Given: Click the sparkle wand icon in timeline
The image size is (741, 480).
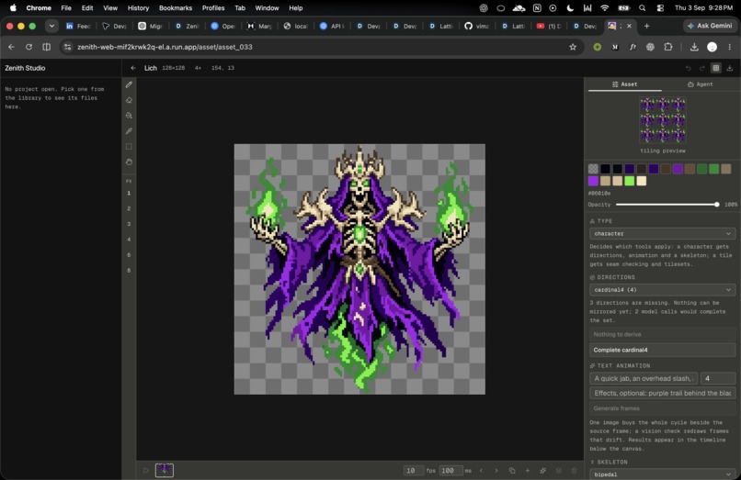Looking at the screenshot, I should pos(543,471).
